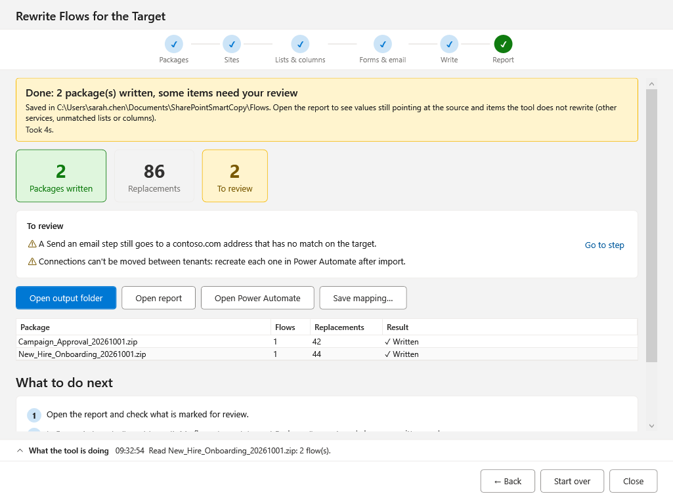Select the Lists & columns step circle
The width and height of the screenshot is (673, 500).
[x=300, y=44]
